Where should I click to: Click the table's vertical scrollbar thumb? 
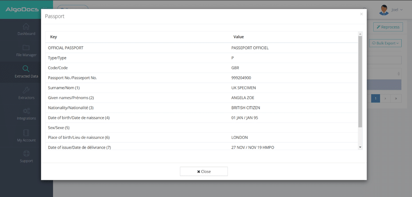coord(360,81)
